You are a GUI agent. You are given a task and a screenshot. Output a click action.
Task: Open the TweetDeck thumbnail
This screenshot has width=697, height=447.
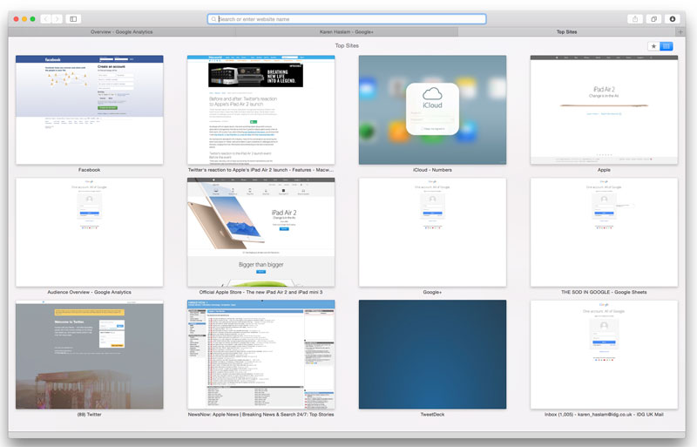click(x=432, y=355)
